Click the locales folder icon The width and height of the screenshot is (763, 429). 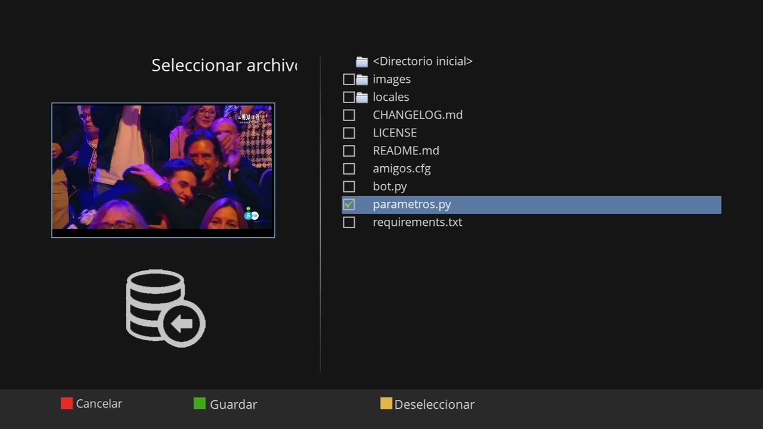click(362, 97)
